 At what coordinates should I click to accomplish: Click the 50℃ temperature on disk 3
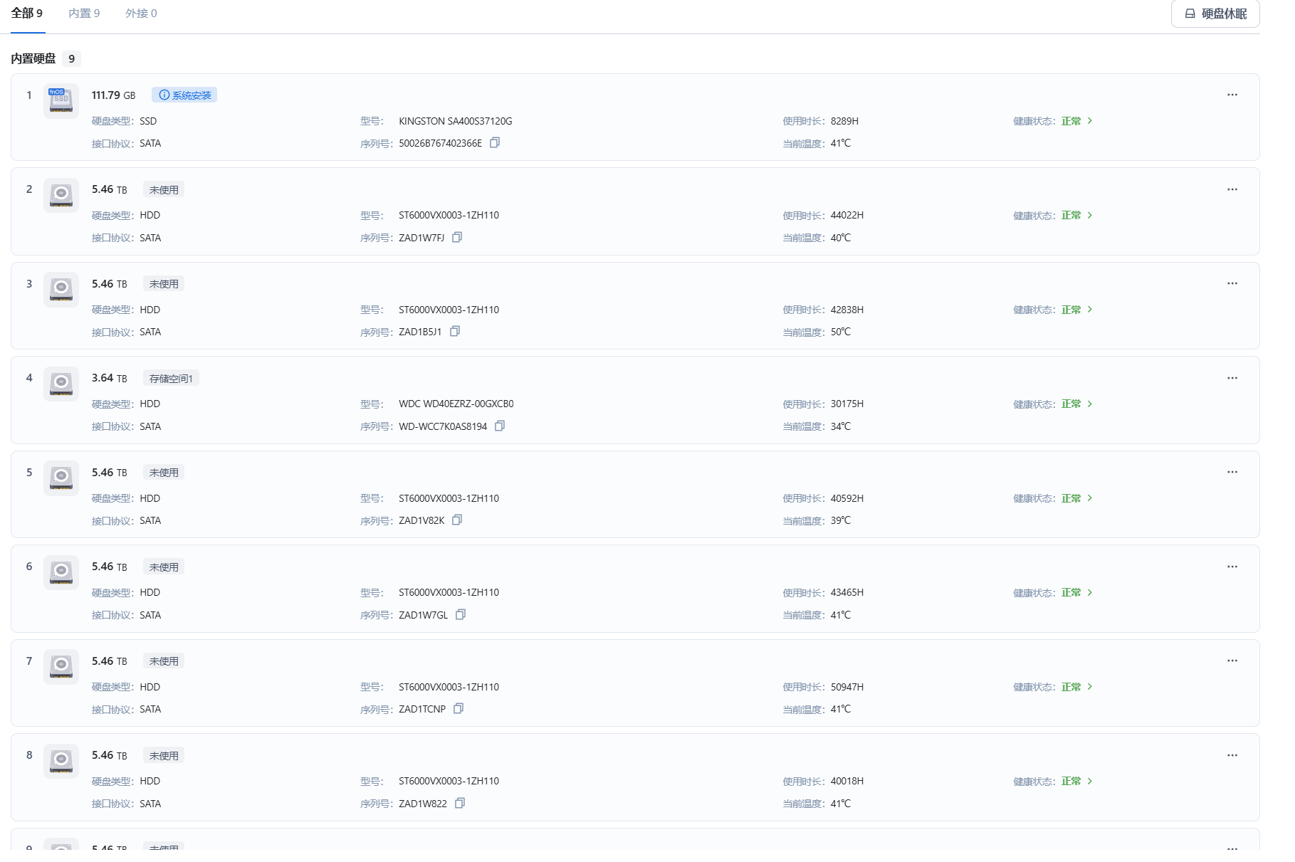click(x=841, y=332)
